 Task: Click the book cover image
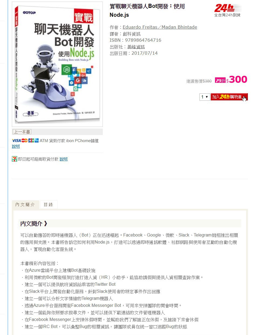click(x=57, y=64)
